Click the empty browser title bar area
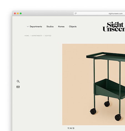The height and width of the screenshot is (131, 125). click(x=47, y=14)
